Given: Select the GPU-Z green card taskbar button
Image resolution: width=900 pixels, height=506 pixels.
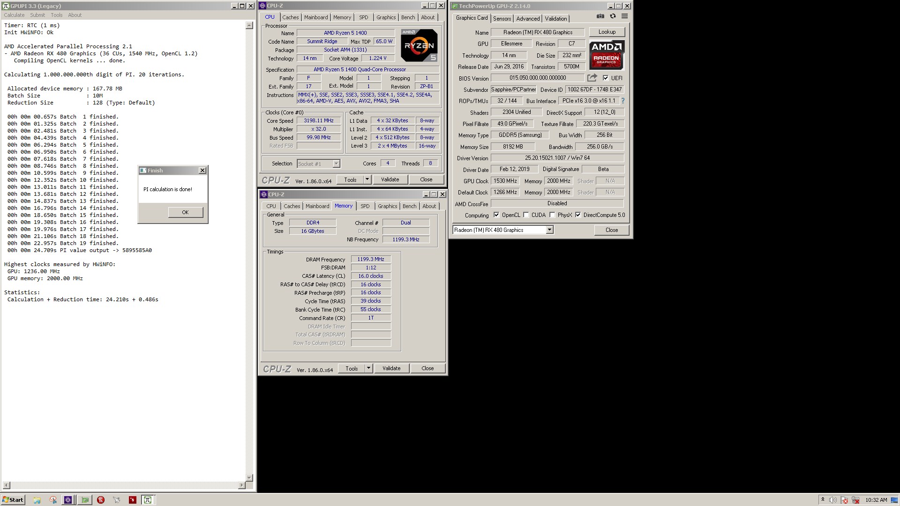Looking at the screenshot, I should coord(85,500).
